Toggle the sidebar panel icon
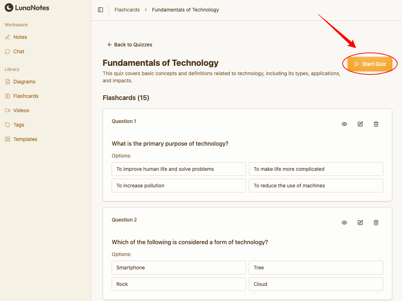 tap(100, 10)
